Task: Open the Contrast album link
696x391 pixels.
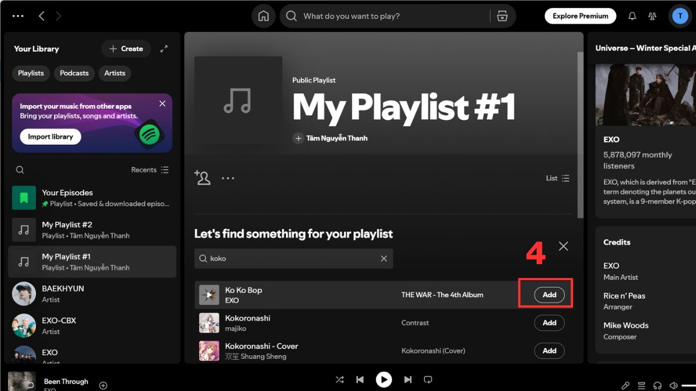Action: pos(415,323)
